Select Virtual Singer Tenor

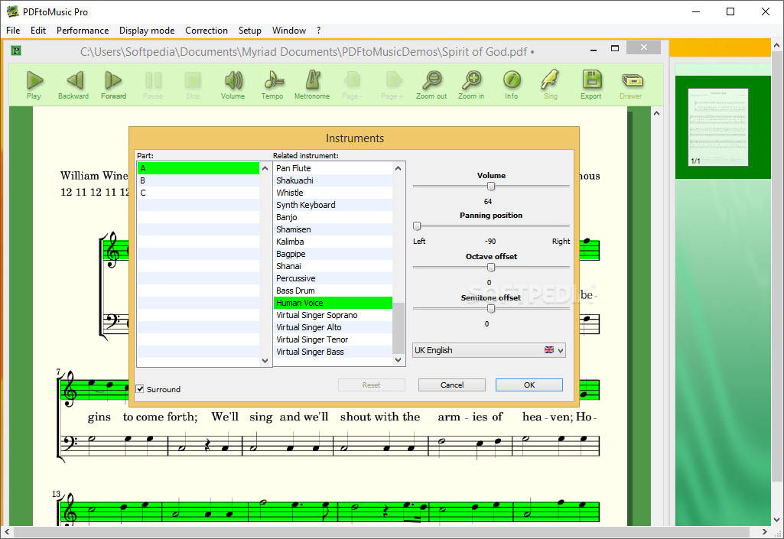(333, 340)
